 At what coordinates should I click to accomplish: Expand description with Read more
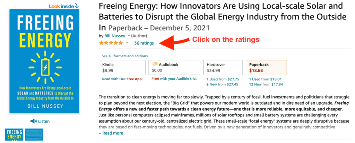click(x=111, y=133)
